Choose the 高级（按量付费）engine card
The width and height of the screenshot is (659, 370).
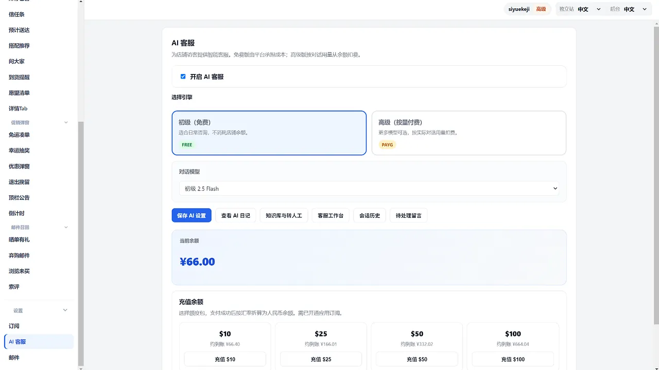click(469, 133)
